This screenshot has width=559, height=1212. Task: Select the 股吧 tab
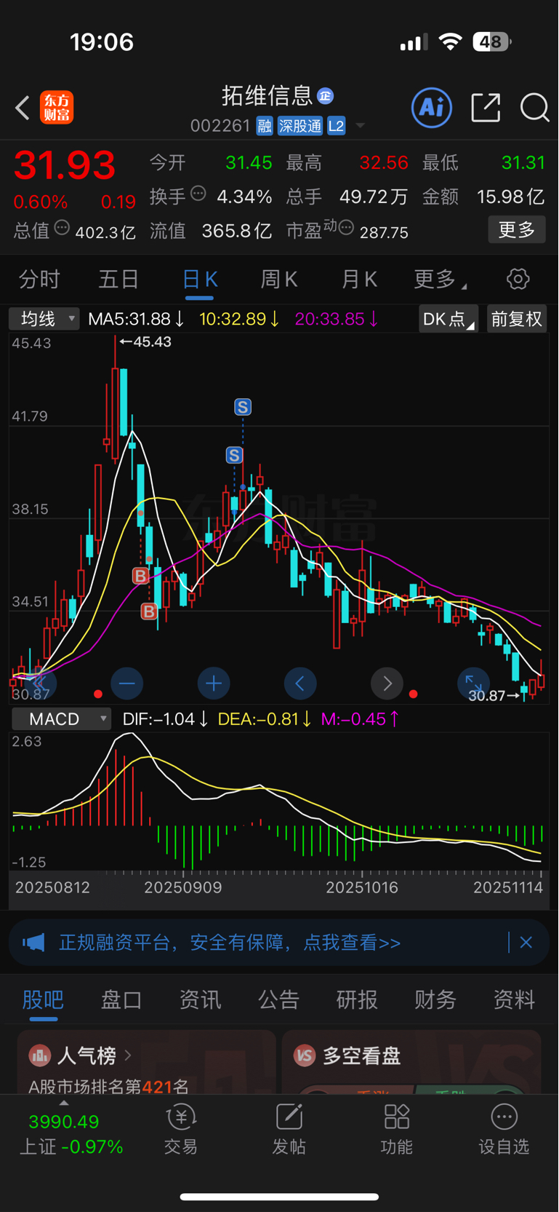click(43, 1000)
